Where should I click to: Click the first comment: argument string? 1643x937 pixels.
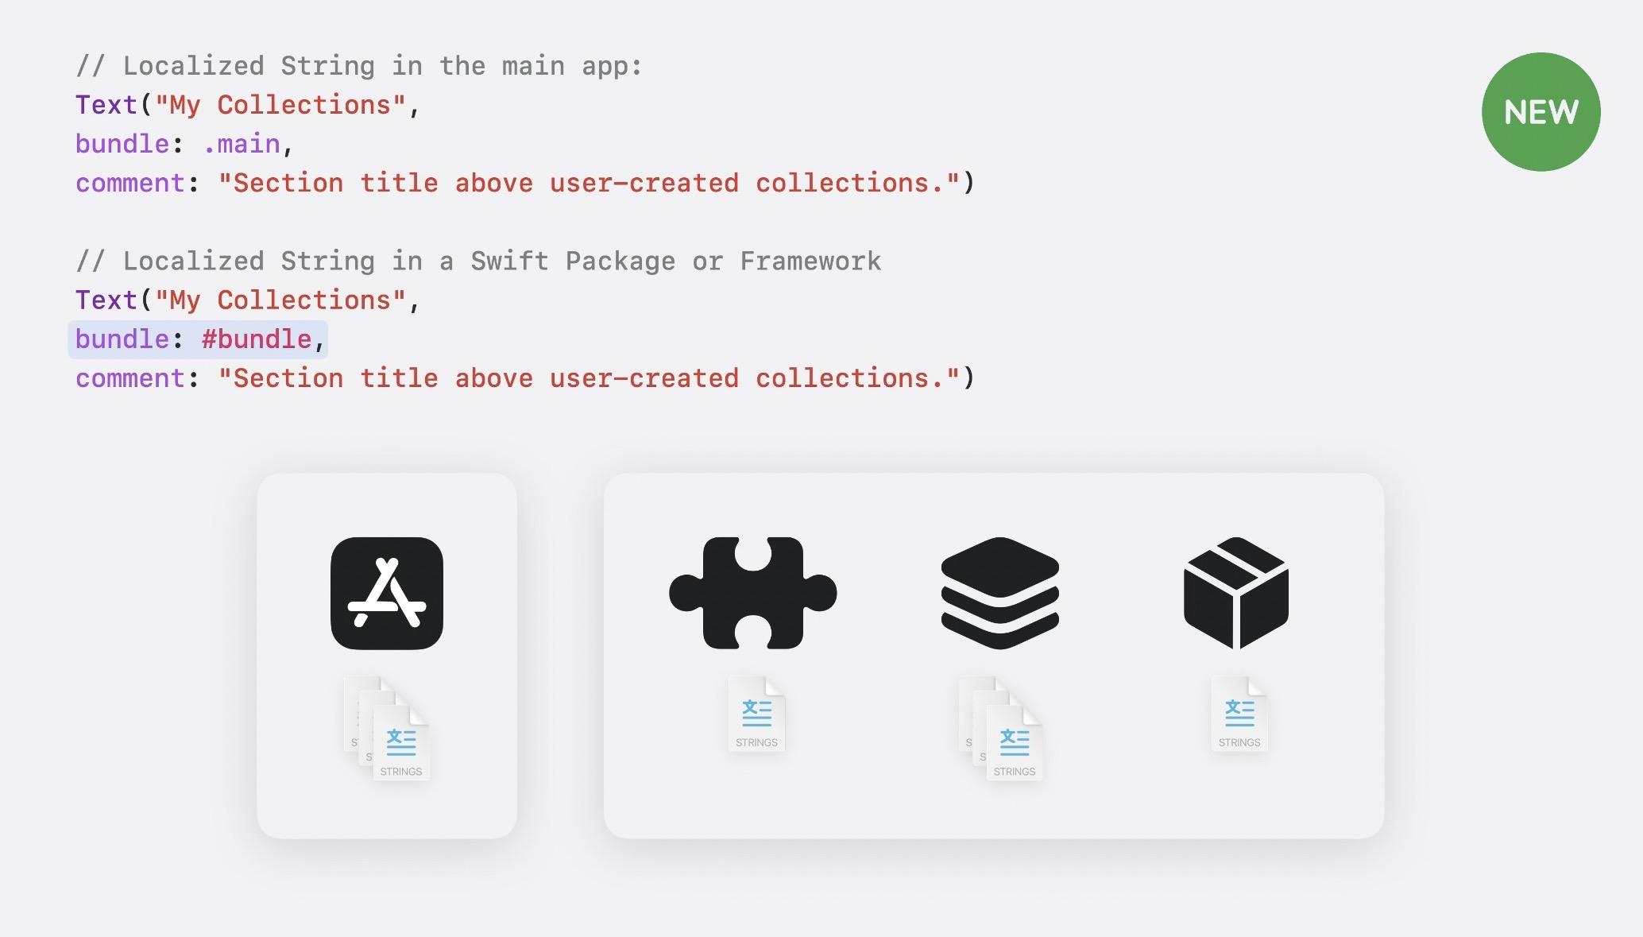(x=589, y=184)
